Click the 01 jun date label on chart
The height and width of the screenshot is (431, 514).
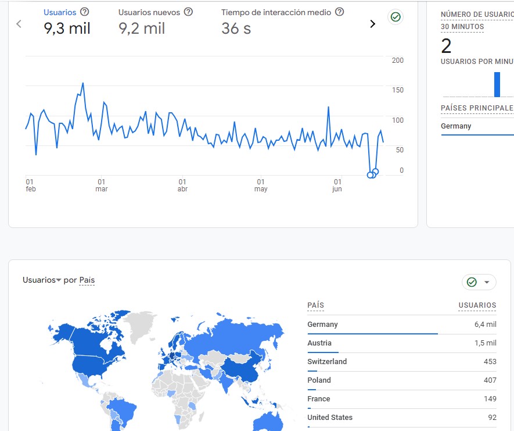(337, 186)
